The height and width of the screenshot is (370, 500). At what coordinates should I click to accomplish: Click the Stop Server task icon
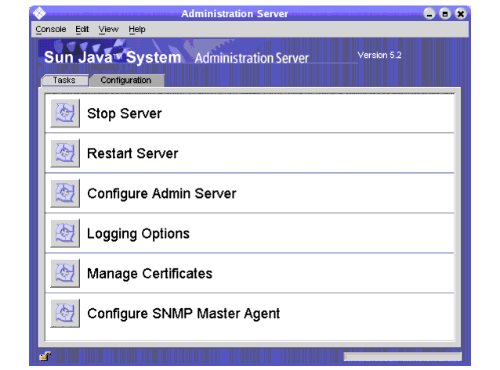(x=65, y=113)
